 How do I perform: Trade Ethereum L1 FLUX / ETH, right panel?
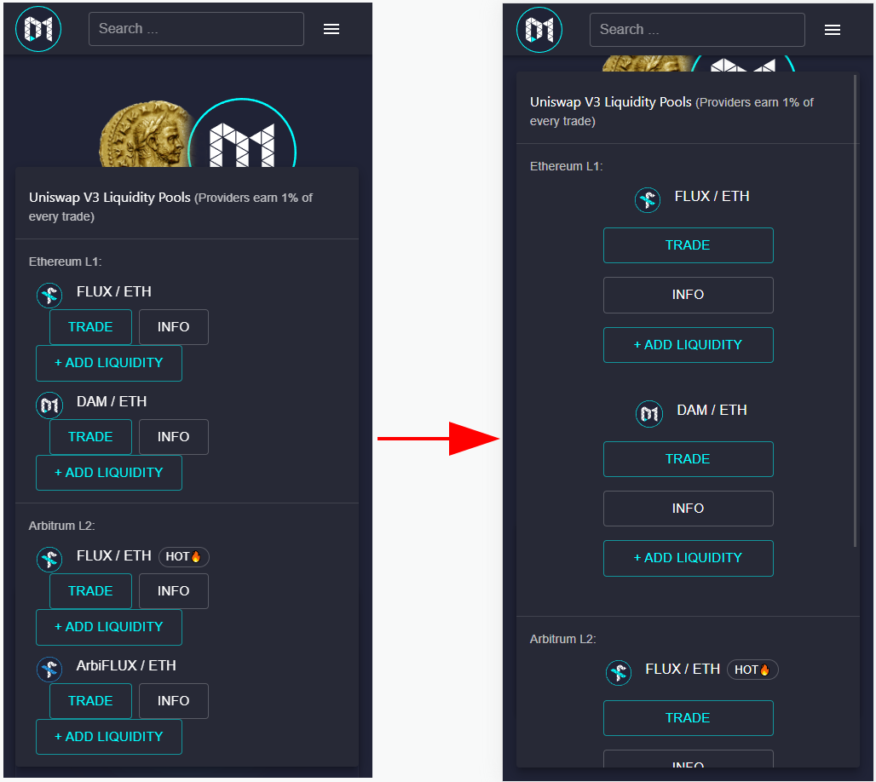(x=689, y=245)
